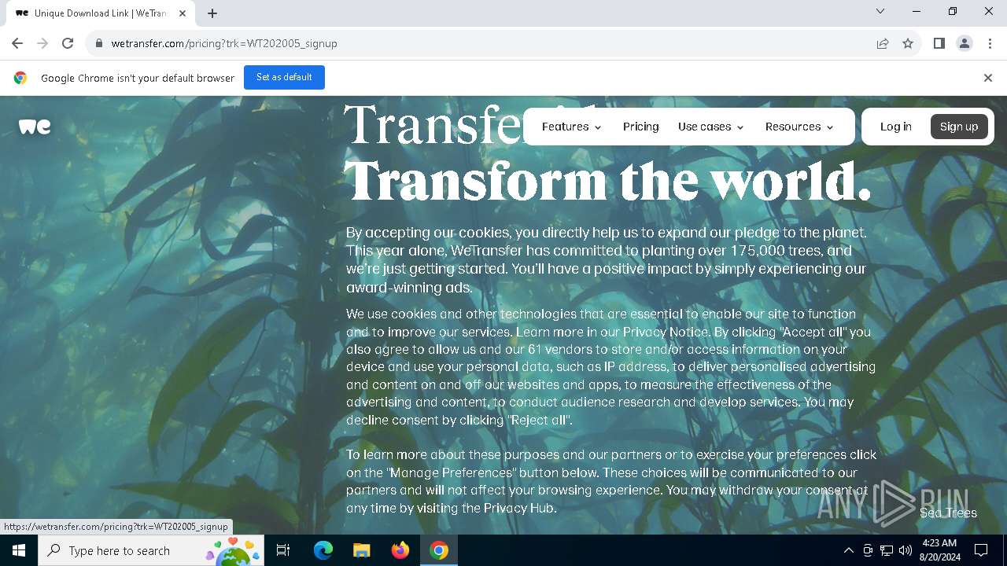This screenshot has height=566, width=1007.
Task: Go back with the browser back arrow
Action: tap(17, 43)
